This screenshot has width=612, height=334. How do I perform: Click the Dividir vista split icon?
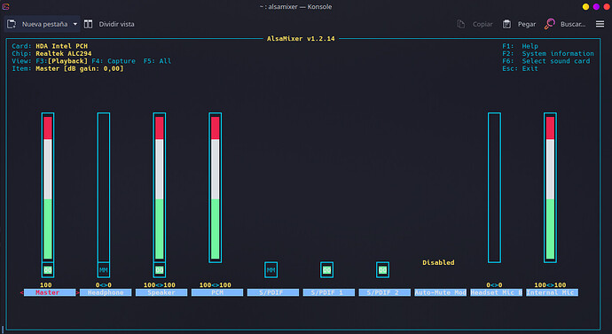click(88, 24)
